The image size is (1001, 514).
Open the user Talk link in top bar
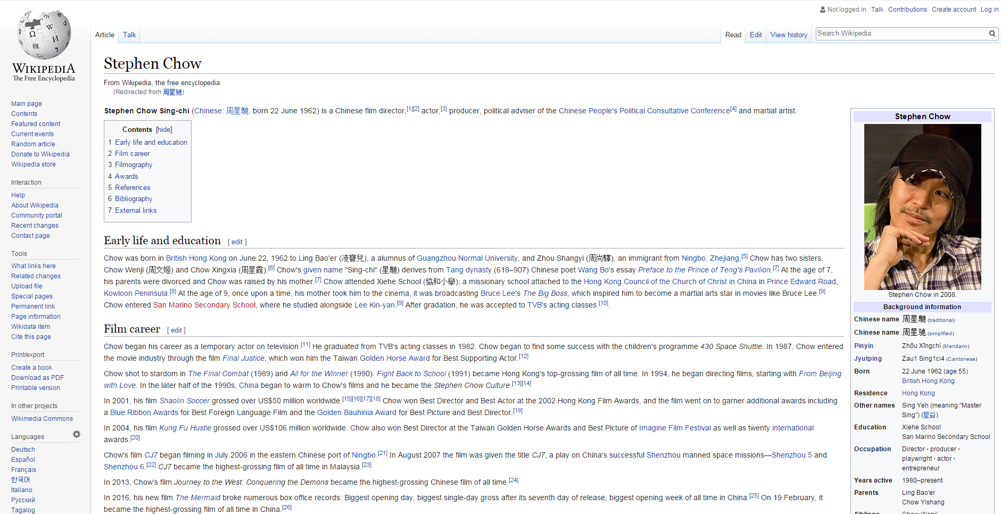click(877, 10)
